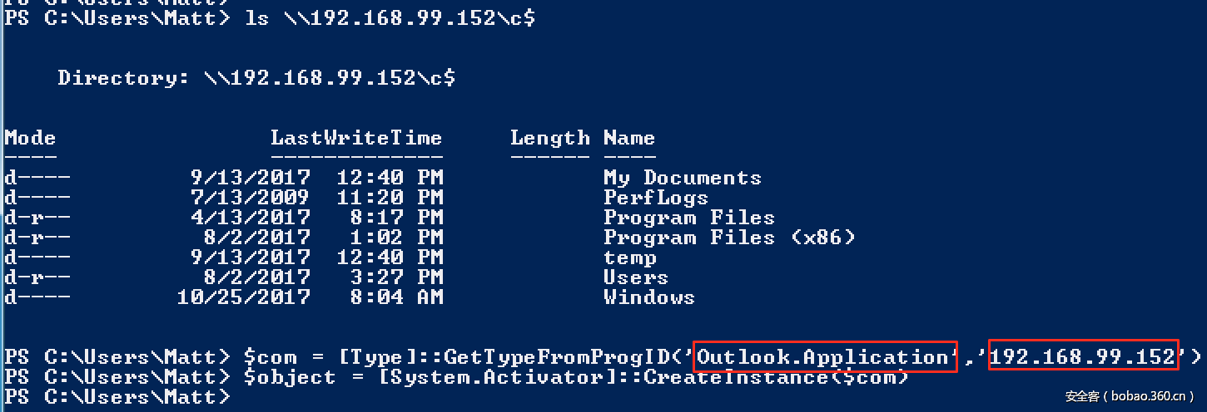Click the Directory path output line
Viewport: 1207px width, 412px height.
pyautogui.click(x=256, y=78)
